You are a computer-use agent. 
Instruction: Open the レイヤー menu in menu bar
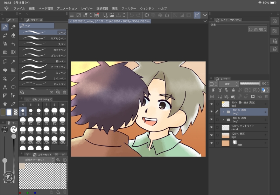(86, 8)
